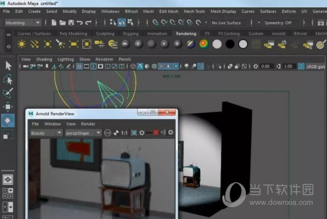Open the perspShape camera dropdown
327x219 pixels.
pos(83,133)
